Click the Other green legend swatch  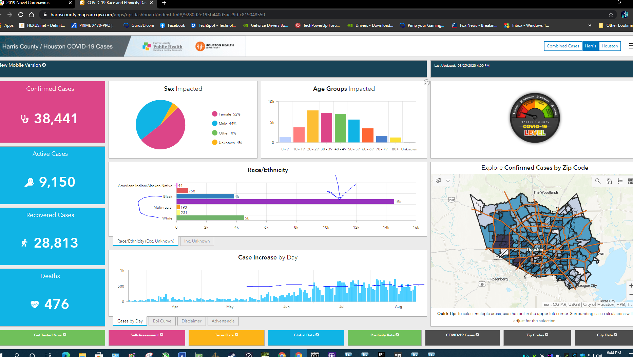pyautogui.click(x=214, y=133)
